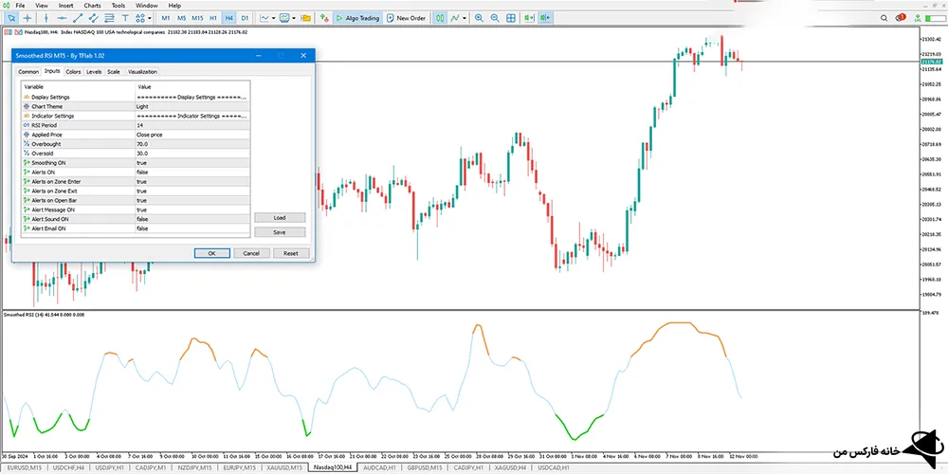Switch to M5 timeframe

[181, 18]
